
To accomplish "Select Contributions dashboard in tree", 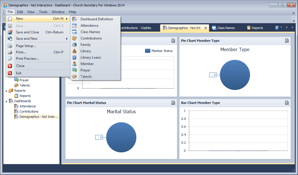I will coord(29,111).
